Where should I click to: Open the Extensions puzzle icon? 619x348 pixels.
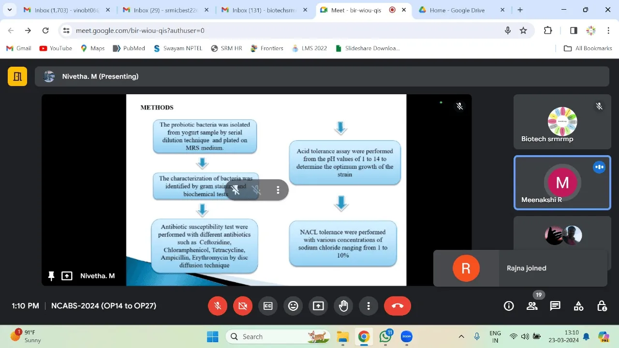[x=548, y=30]
